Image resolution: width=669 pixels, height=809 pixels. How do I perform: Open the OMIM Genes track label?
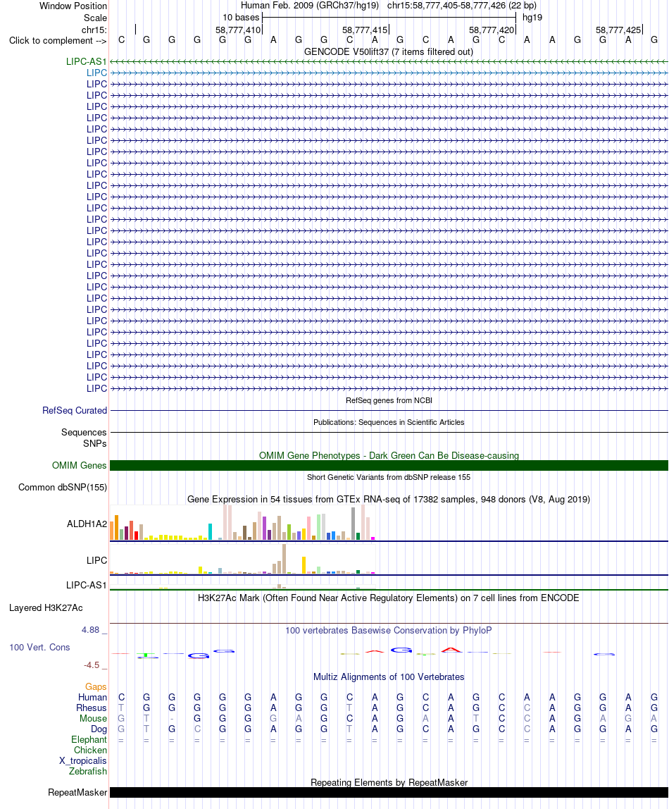point(80,465)
